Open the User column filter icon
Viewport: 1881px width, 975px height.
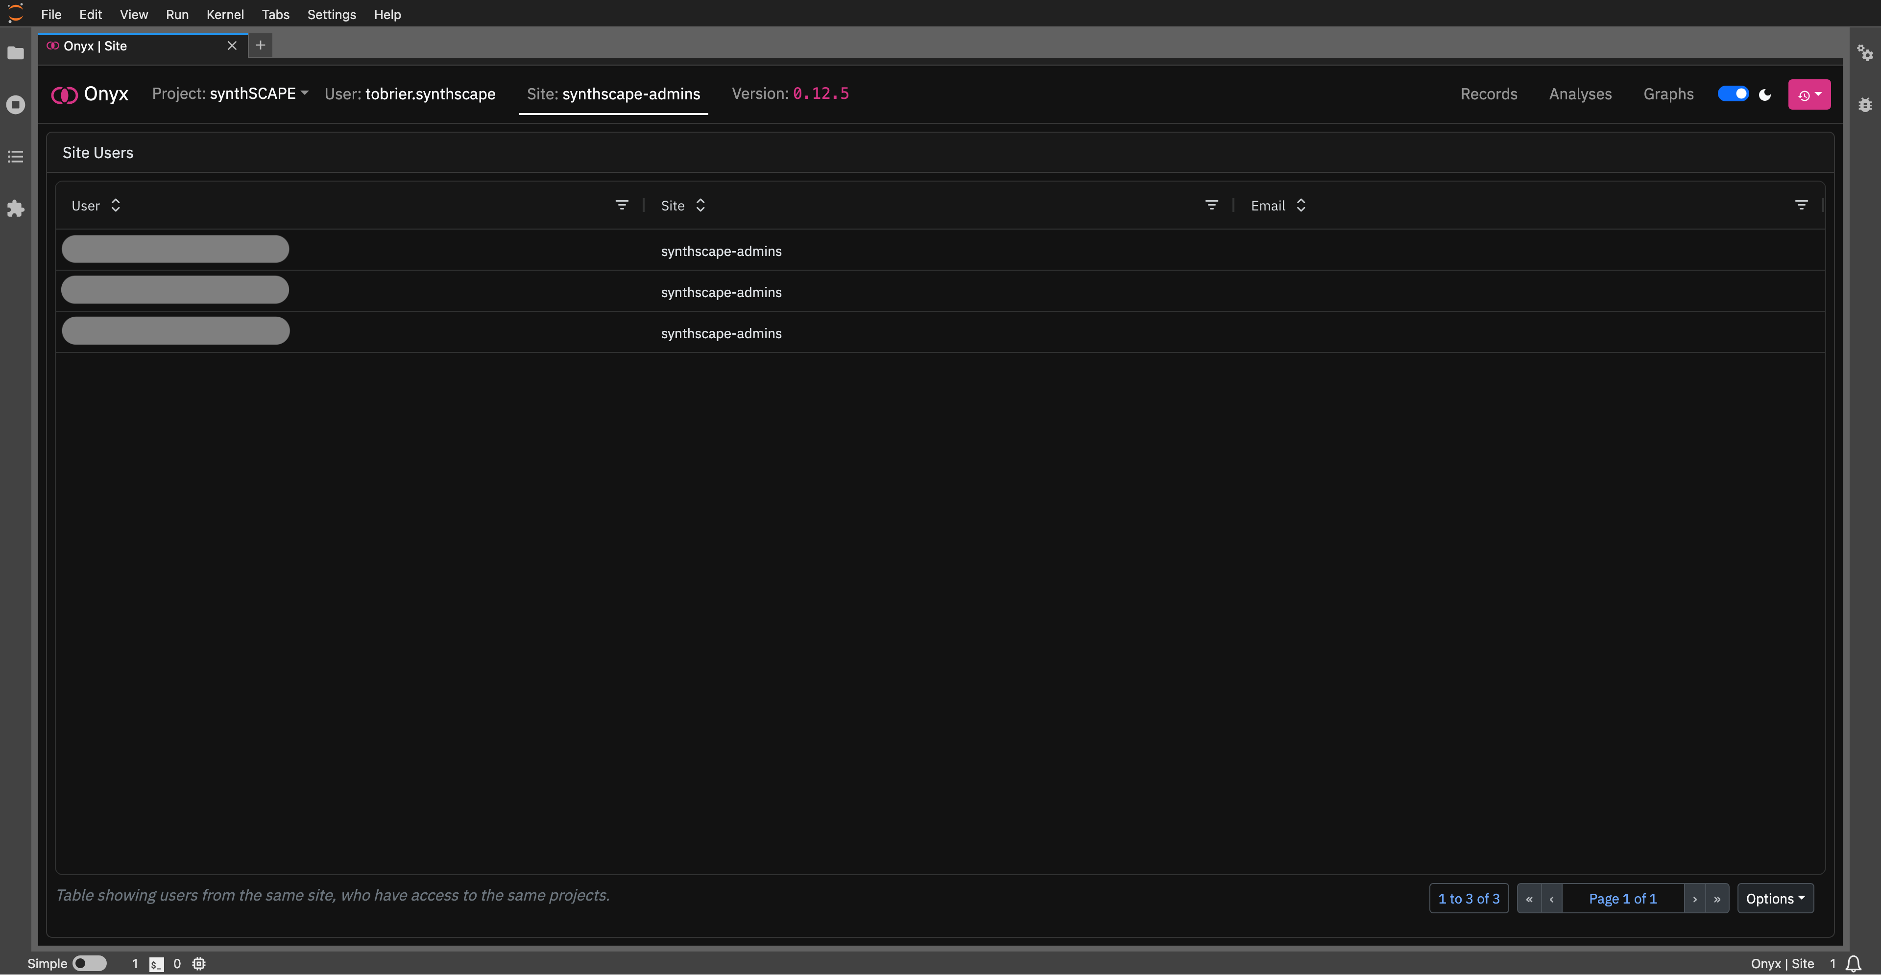[x=622, y=206]
